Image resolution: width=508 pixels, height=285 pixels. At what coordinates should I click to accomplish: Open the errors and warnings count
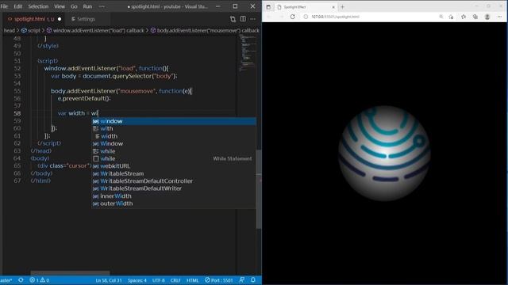(x=40, y=280)
